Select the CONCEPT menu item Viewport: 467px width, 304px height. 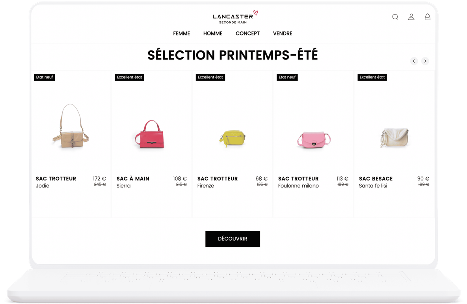click(x=247, y=33)
